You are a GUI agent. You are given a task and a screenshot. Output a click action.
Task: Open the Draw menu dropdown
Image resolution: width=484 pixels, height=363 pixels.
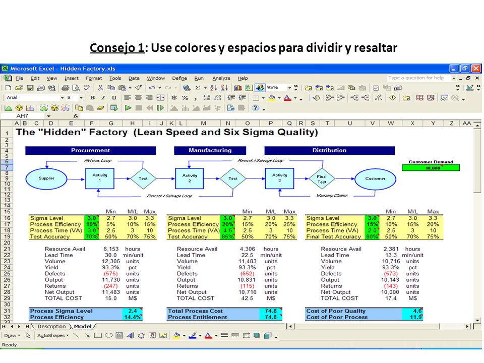[12, 336]
